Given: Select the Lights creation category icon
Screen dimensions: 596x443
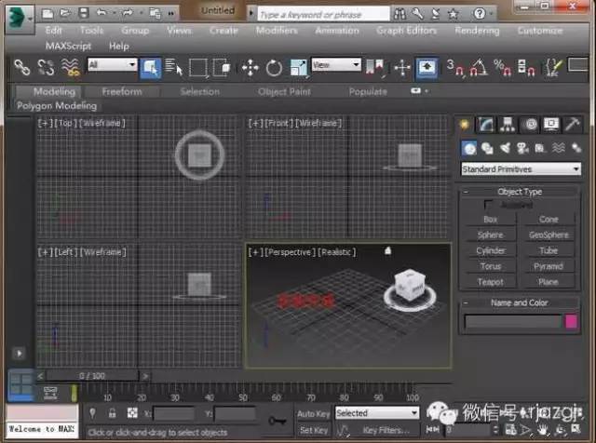Looking at the screenshot, I should click(x=505, y=148).
